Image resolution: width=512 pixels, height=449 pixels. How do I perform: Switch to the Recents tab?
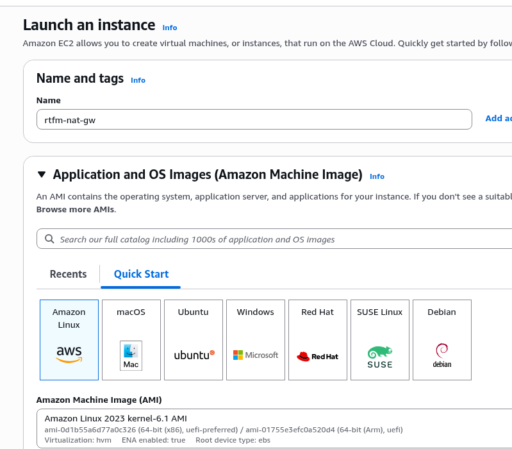point(68,274)
